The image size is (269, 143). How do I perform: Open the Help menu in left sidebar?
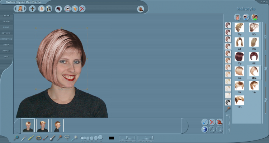click(6, 45)
